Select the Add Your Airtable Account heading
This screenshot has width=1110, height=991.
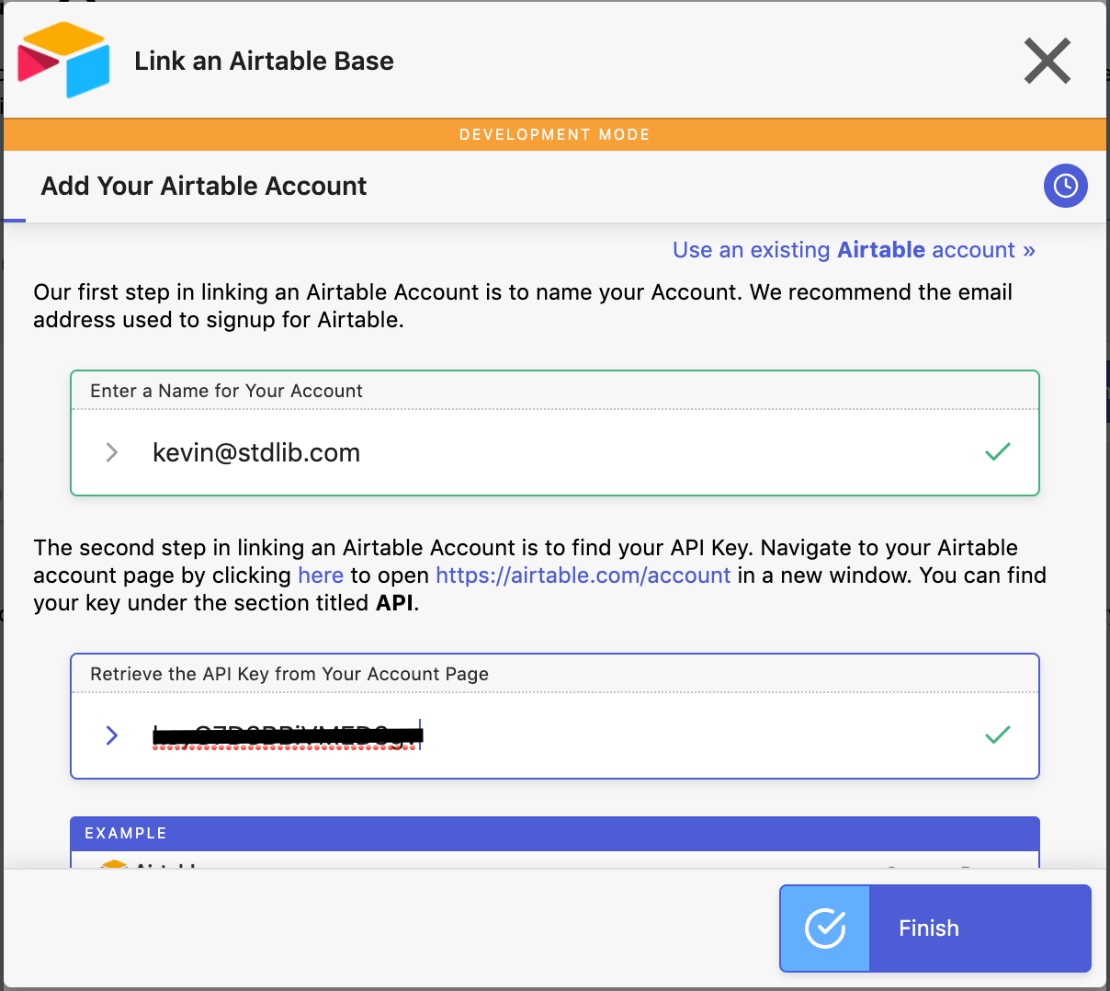click(204, 186)
